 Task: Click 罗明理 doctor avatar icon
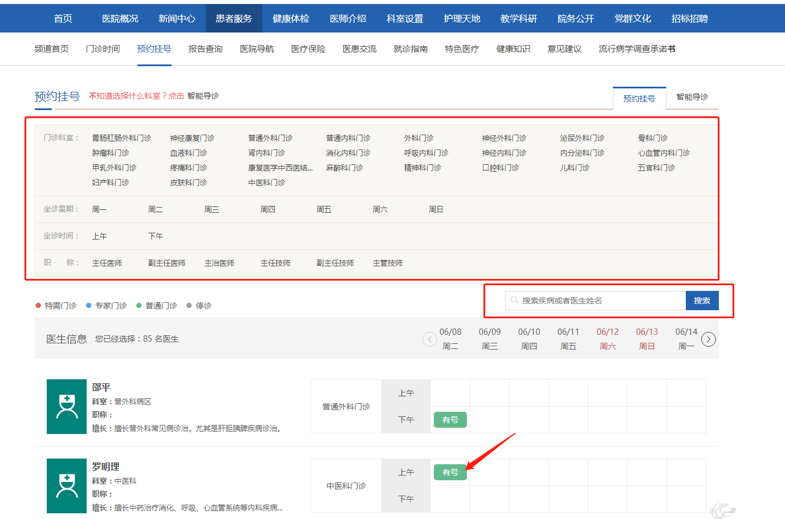point(67,486)
